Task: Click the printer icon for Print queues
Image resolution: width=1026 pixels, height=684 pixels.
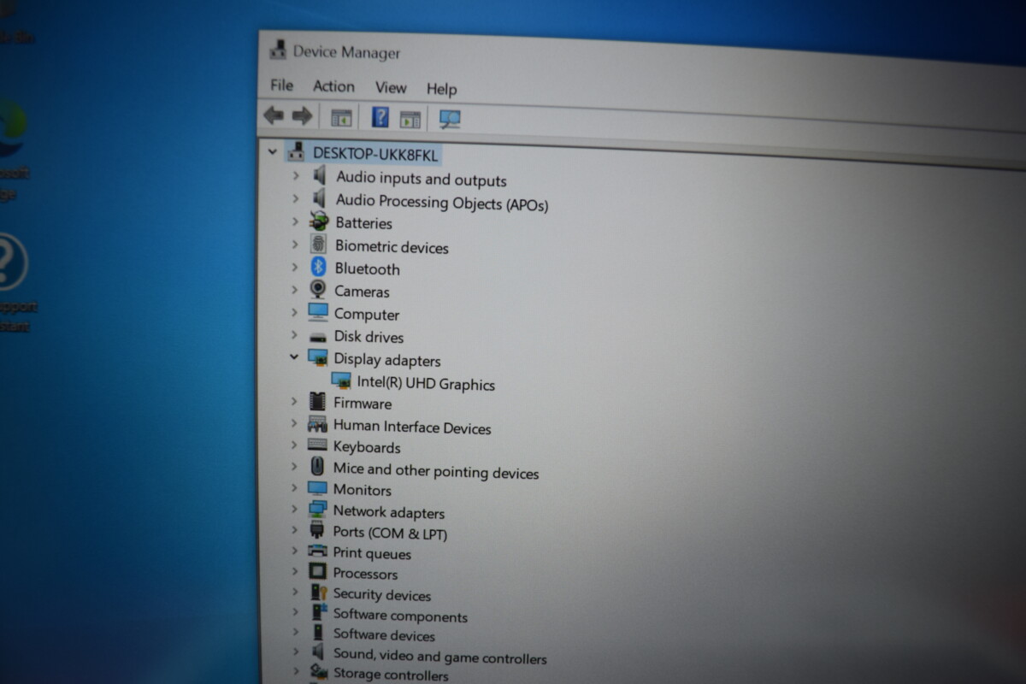Action: coord(317,551)
